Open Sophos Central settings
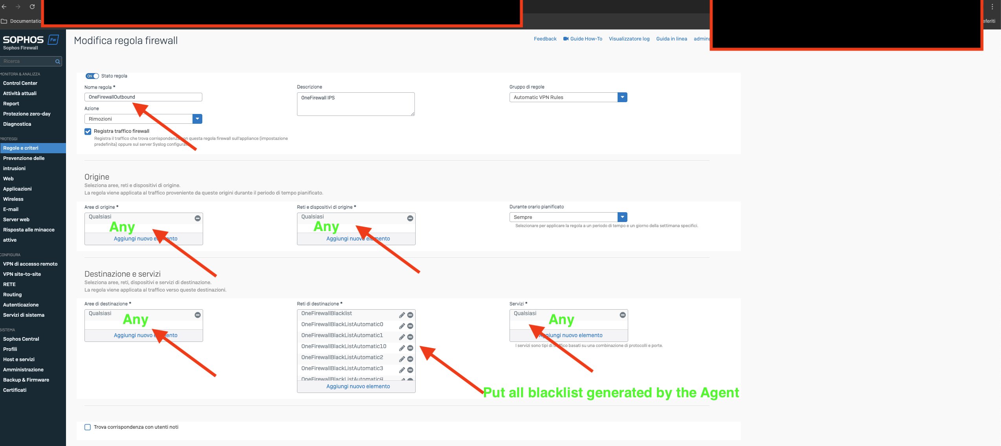This screenshot has width=1001, height=446. tap(21, 339)
